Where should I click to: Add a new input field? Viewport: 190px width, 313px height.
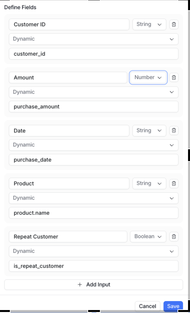(x=94, y=285)
